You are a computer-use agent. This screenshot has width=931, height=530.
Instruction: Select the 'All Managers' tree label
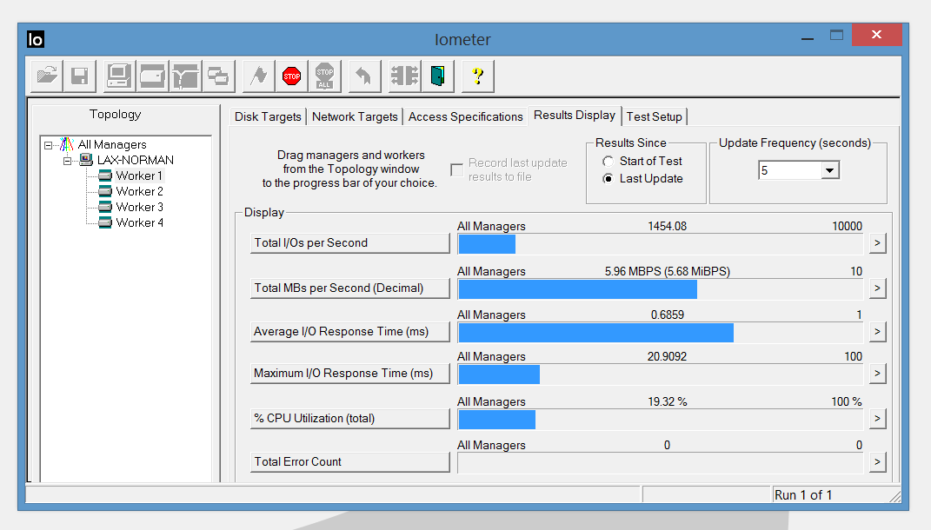coord(112,144)
